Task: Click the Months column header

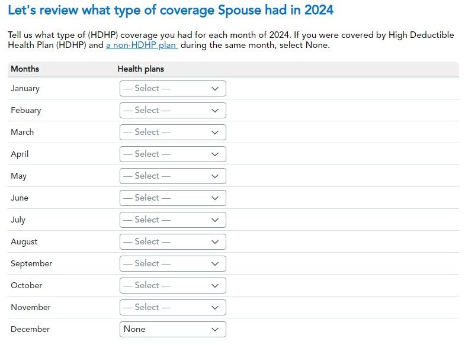Action: coord(25,69)
